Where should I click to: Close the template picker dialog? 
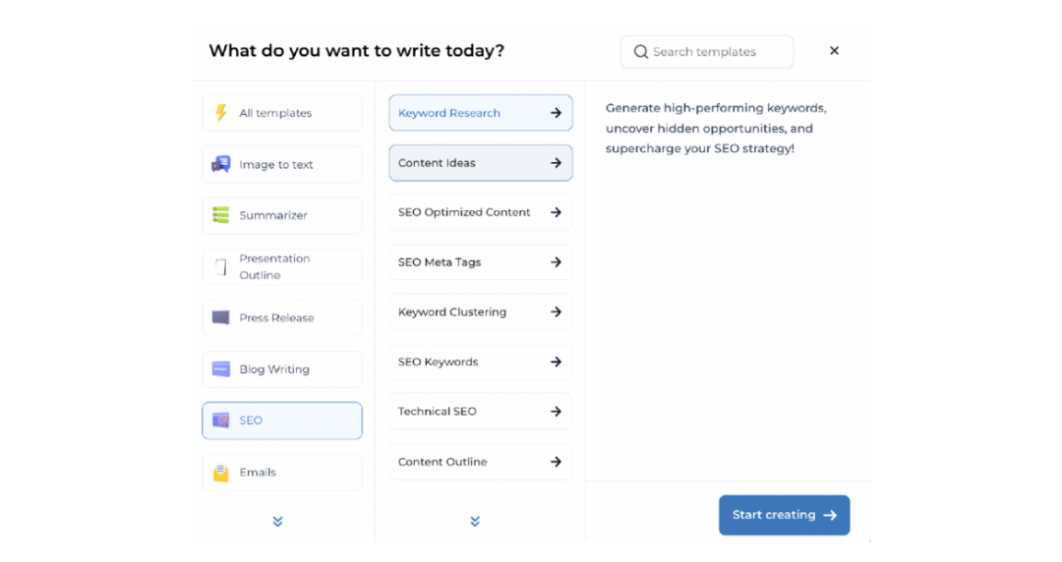[x=834, y=51]
